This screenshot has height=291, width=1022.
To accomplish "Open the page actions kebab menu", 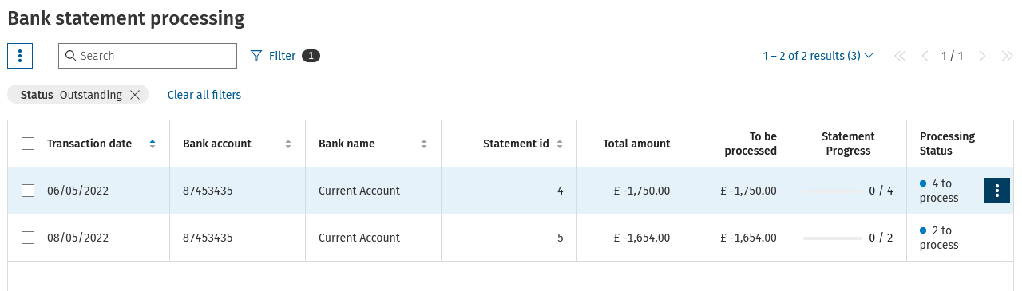I will pos(20,56).
